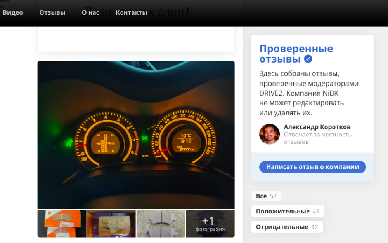Show Положительные 45 reviews

tap(288, 211)
